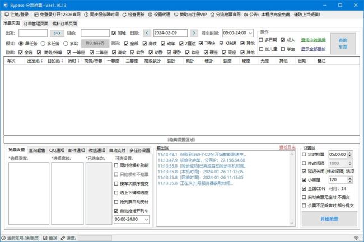364x242 pixels.
Task: Go to next date with right arrow
Action: [194, 33]
